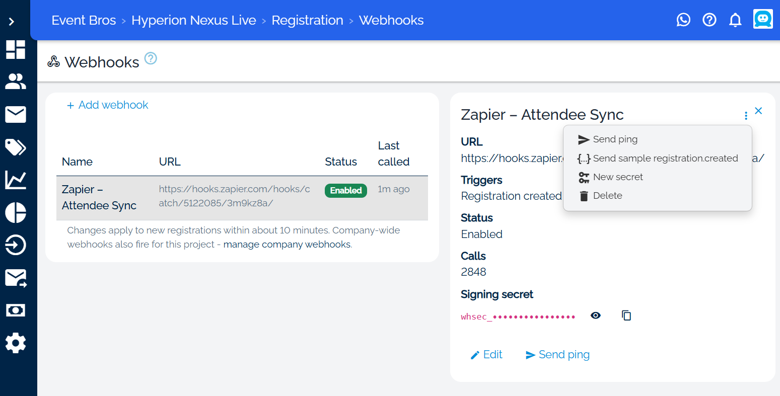Click the Name column header
Image resolution: width=780 pixels, height=396 pixels.
coord(77,162)
